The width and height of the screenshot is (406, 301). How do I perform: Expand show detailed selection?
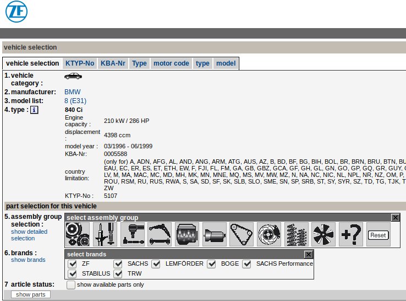coord(29,235)
